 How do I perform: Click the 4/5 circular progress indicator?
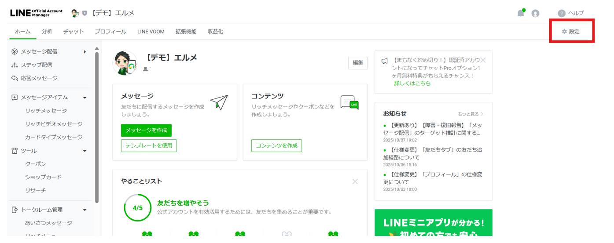(x=138, y=208)
